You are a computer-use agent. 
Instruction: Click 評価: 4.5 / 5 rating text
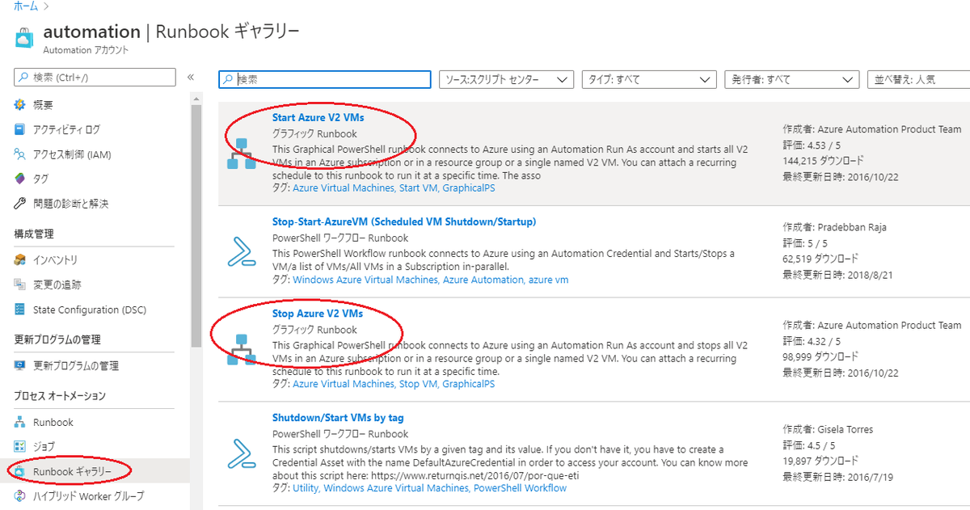808,445
